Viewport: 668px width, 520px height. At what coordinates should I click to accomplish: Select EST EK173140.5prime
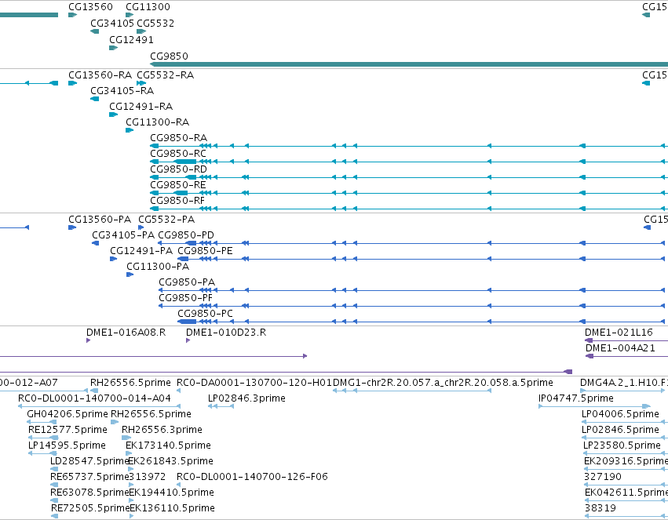click(x=168, y=446)
